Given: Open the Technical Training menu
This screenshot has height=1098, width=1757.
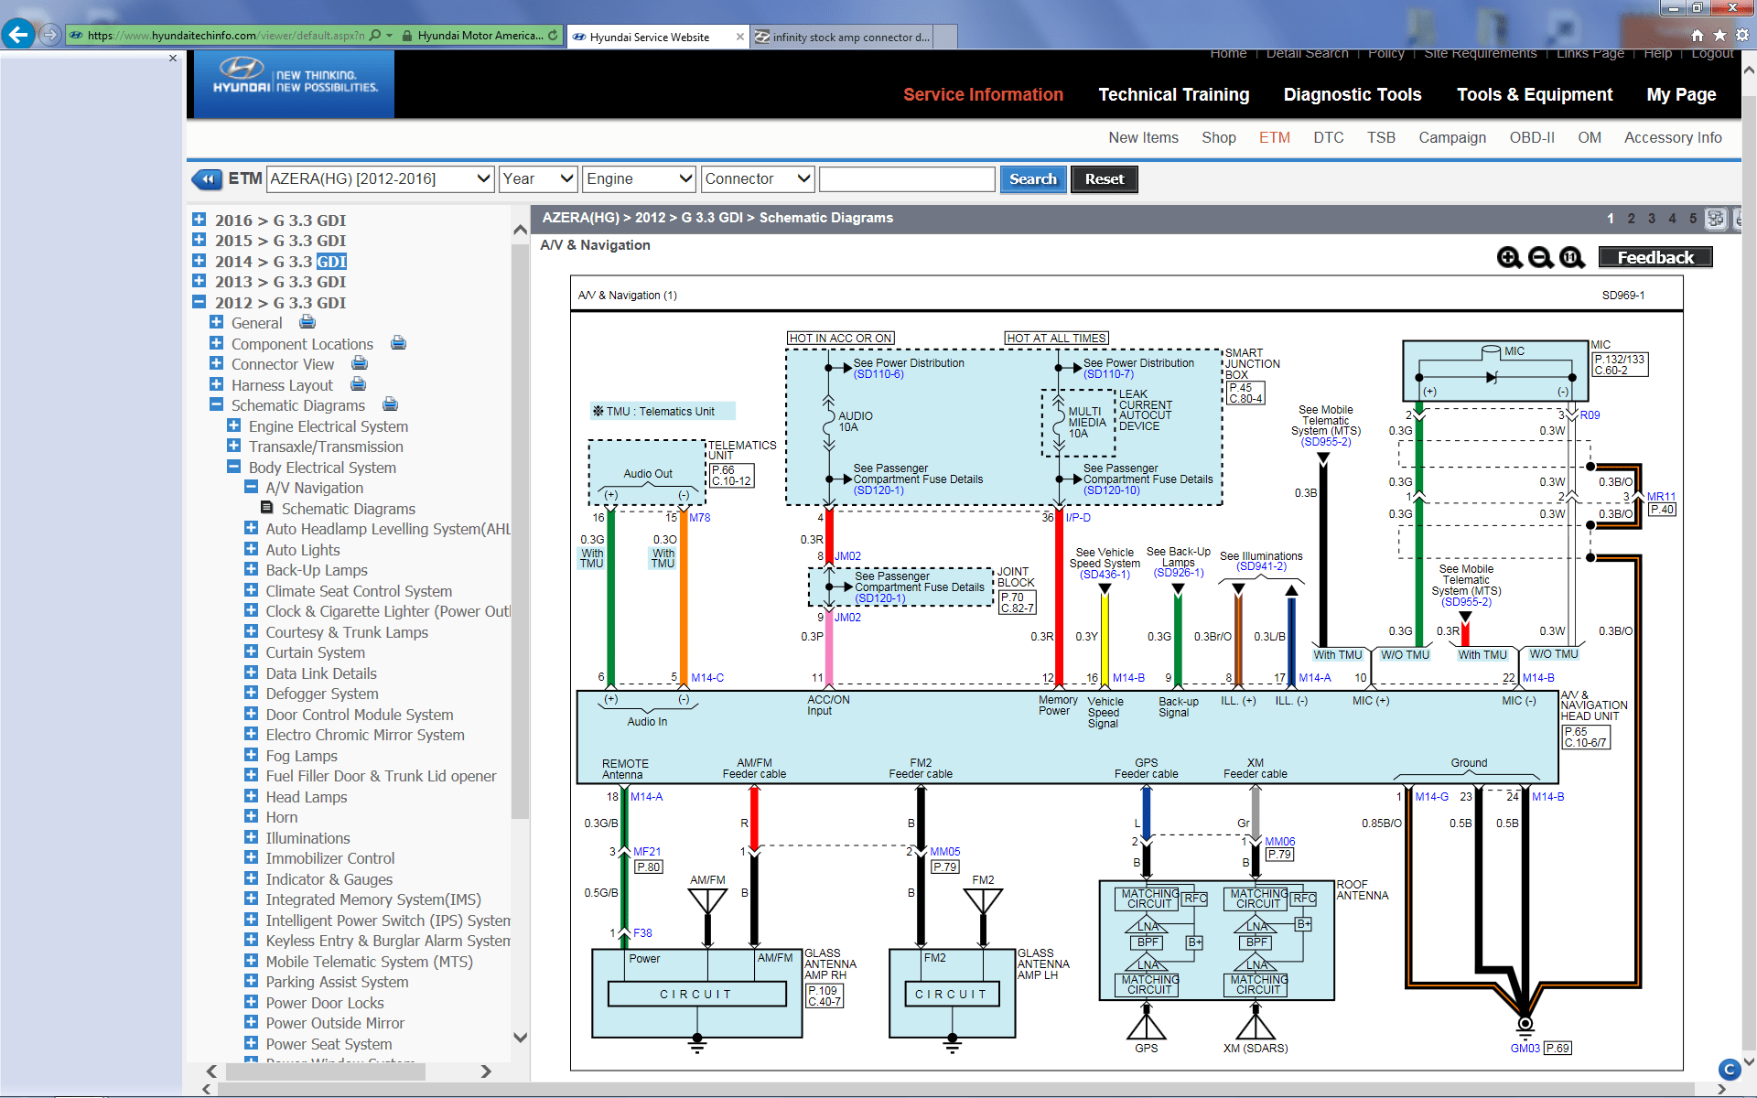Looking at the screenshot, I should pos(1173,94).
